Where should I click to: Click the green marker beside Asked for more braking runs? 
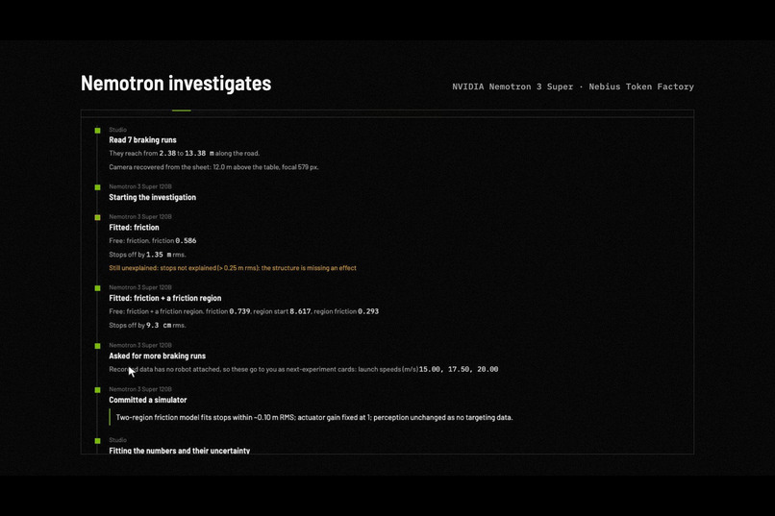tap(97, 346)
